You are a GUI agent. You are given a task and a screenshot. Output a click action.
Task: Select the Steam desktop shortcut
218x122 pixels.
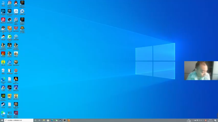[3, 105]
